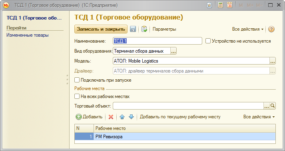Delete row with the red X icon
The image size is (285, 151).
click(x=111, y=117)
